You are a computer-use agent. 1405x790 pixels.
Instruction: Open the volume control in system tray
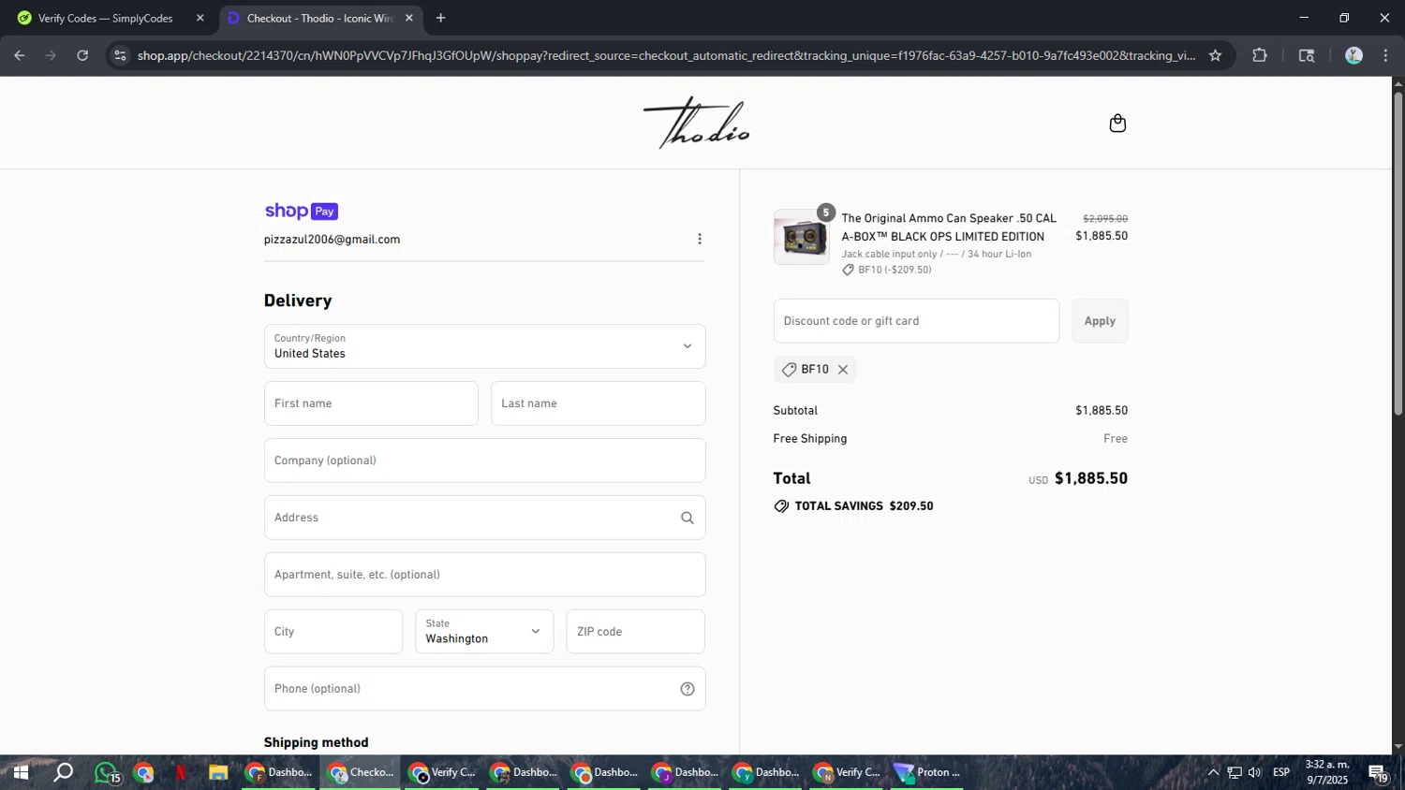click(x=1255, y=772)
